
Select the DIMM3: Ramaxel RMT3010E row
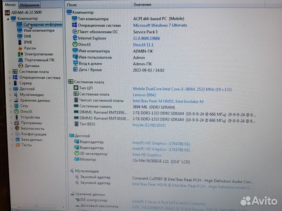click(x=164, y=119)
